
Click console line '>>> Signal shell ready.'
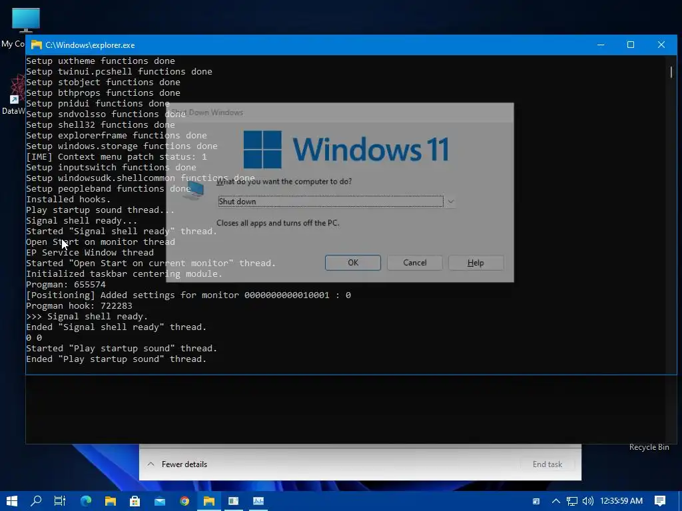[x=87, y=316]
